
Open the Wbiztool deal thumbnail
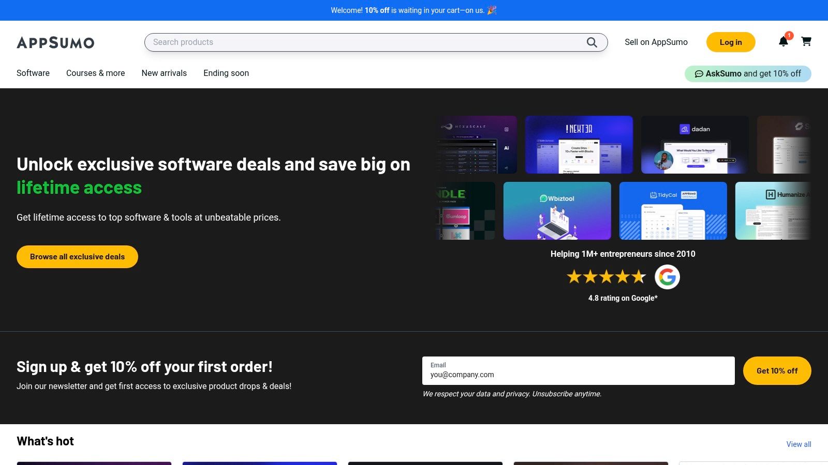click(557, 211)
